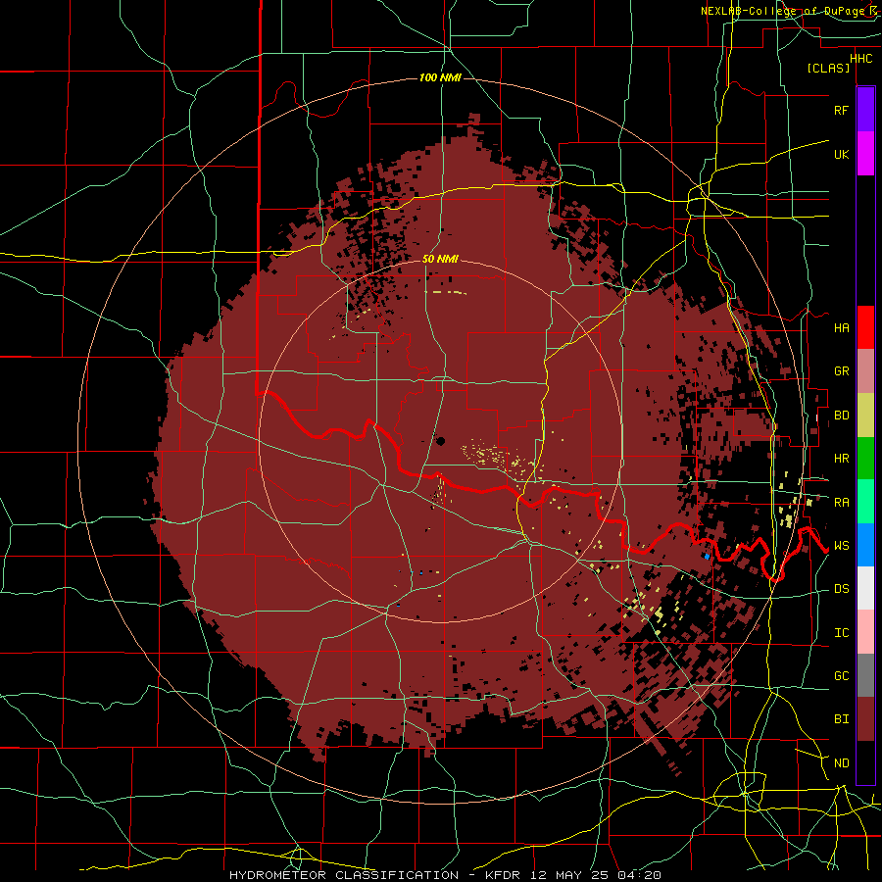
Task: Click the IC light pink legend swatch
Action: click(x=865, y=632)
